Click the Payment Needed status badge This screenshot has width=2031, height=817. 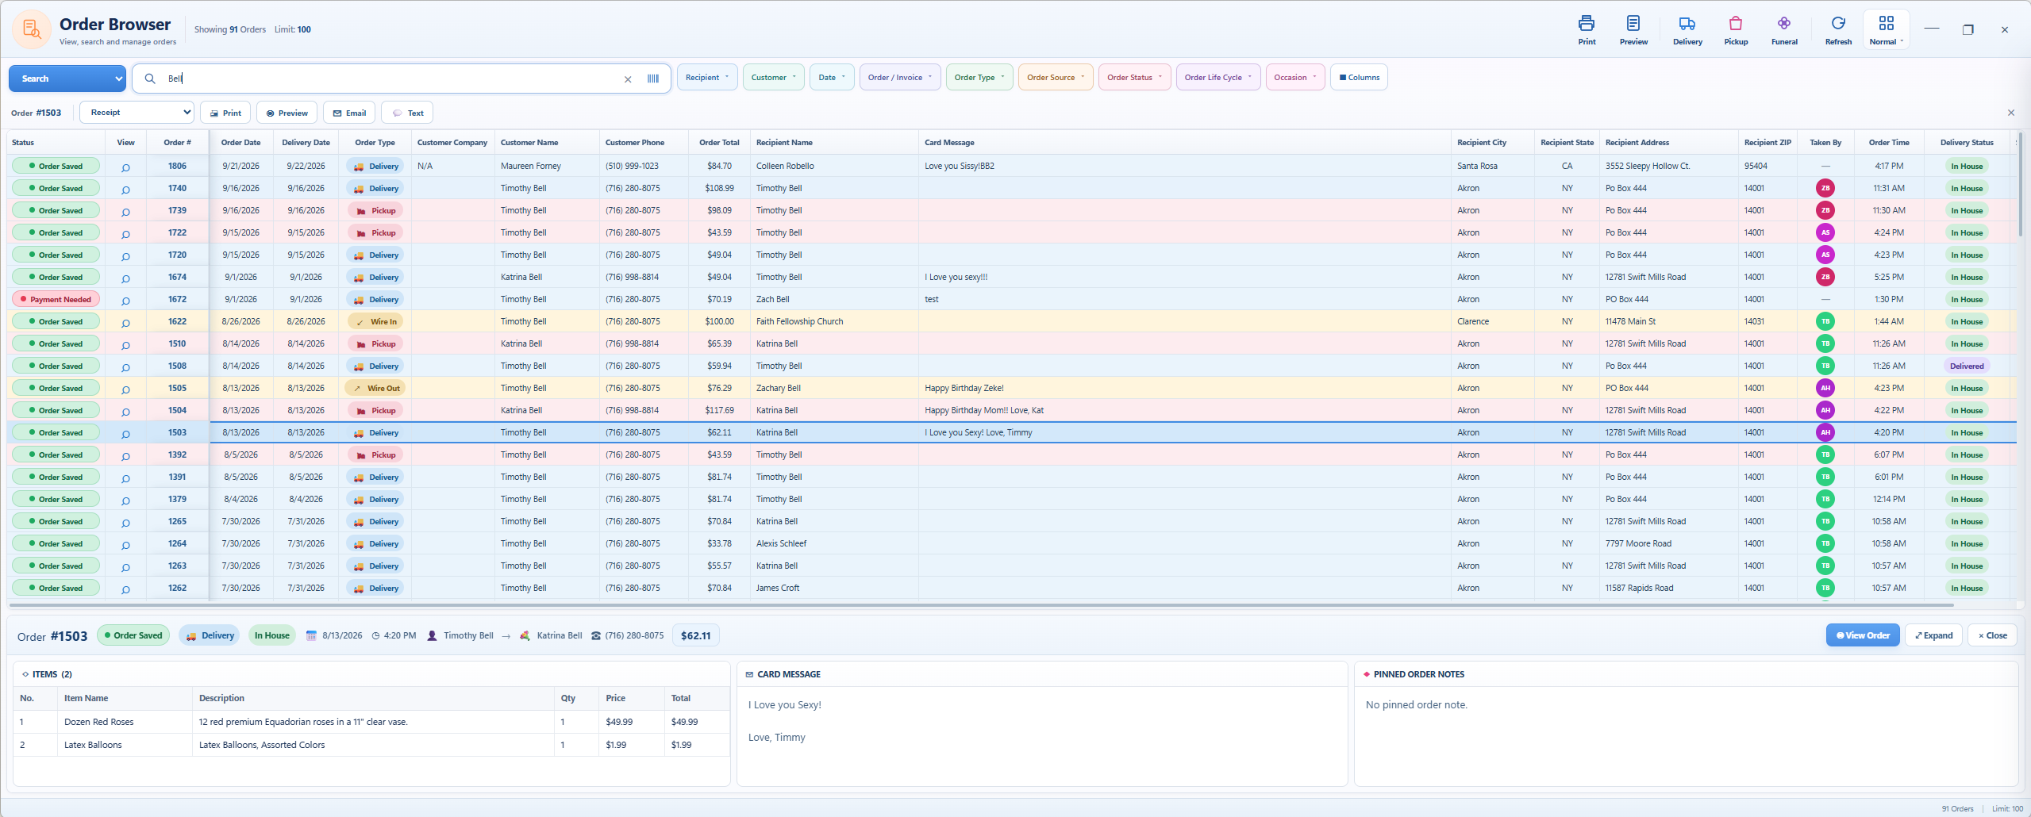pos(56,299)
